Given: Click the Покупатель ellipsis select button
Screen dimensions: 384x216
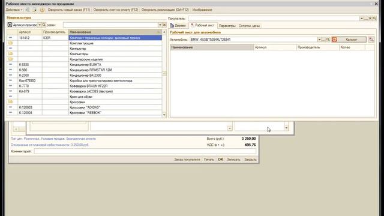Looking at the screenshot, I should point(366,19).
